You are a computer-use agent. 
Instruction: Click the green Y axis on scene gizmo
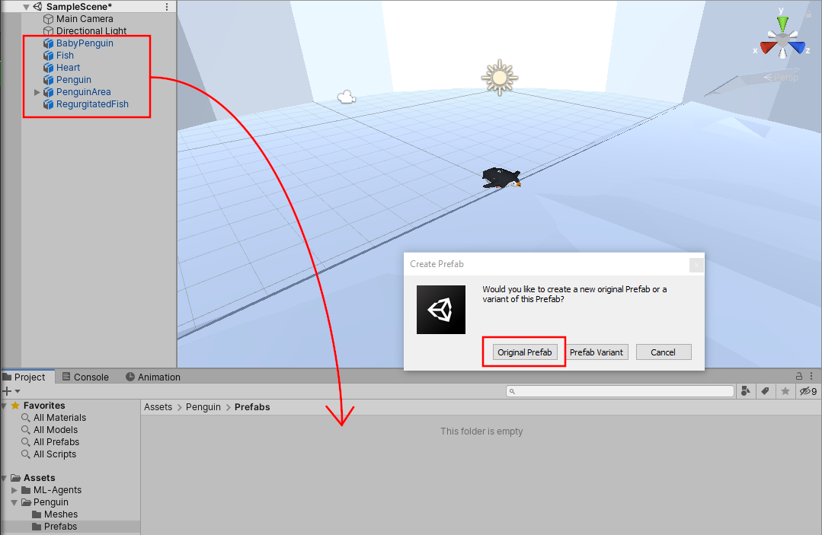[x=782, y=21]
